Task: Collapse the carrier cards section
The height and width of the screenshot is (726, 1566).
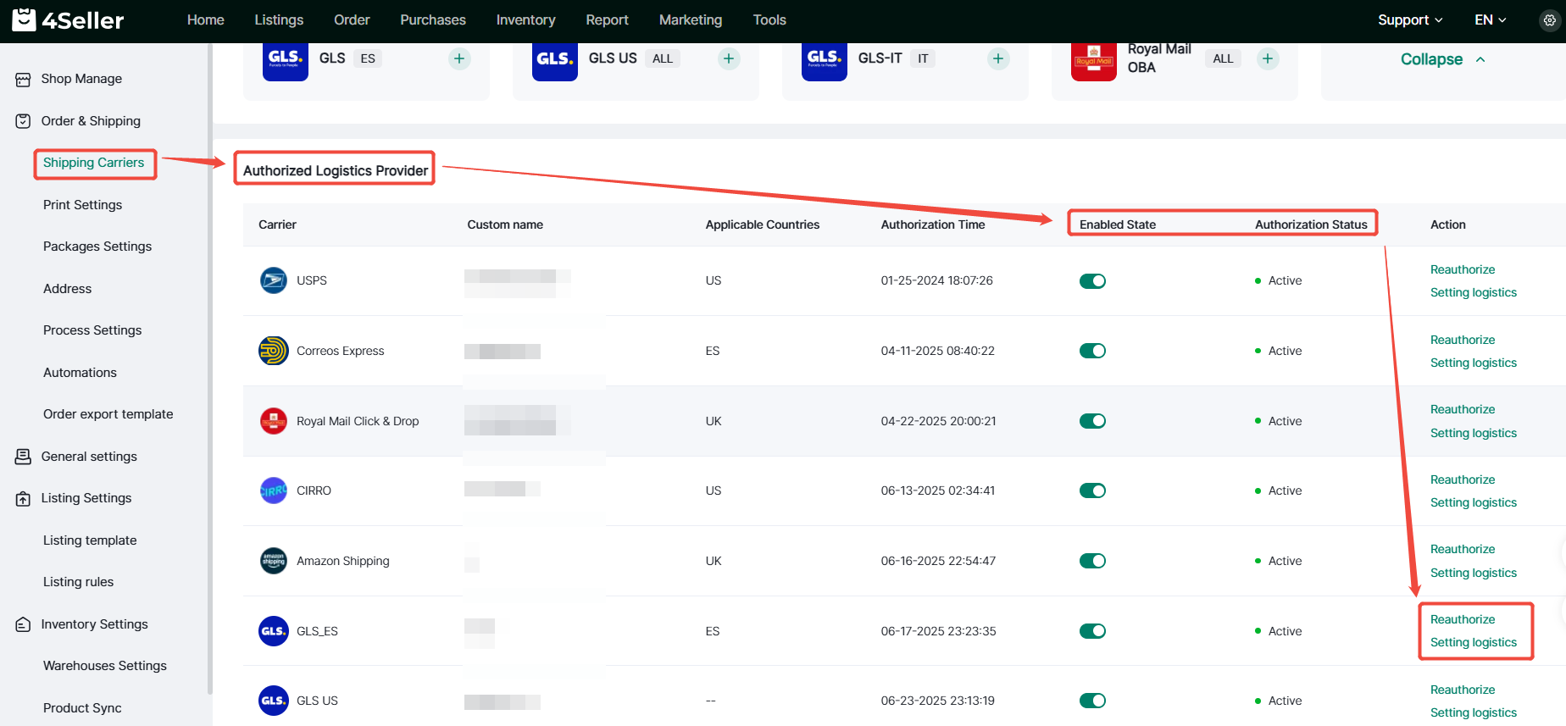Action: 1442,59
